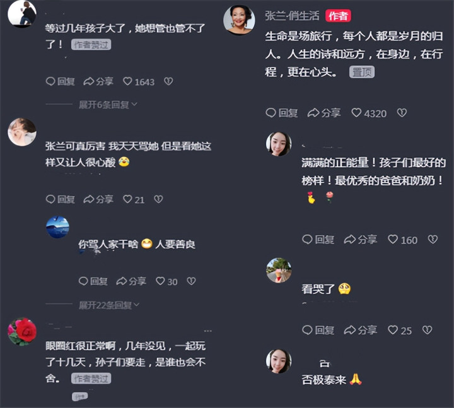Toggle like on the 满满的正能量 comment

(402, 240)
